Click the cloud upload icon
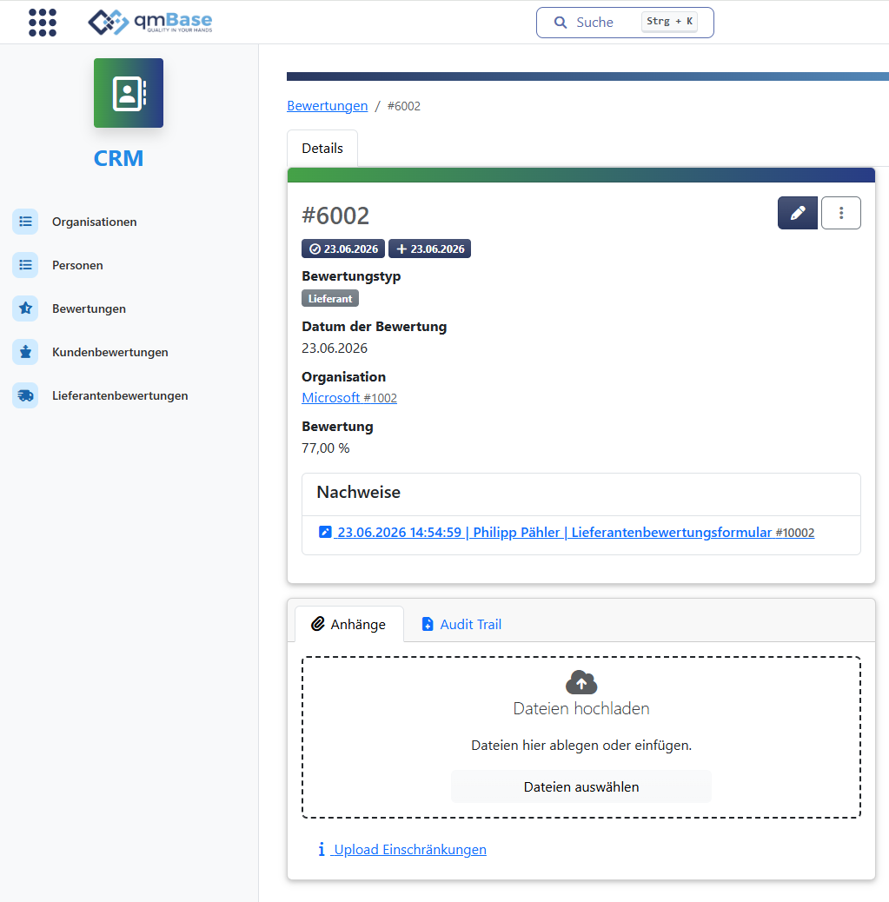This screenshot has height=902, width=889. pos(581,682)
